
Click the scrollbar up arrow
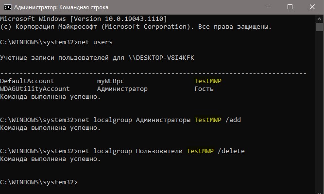(x=319, y=19)
